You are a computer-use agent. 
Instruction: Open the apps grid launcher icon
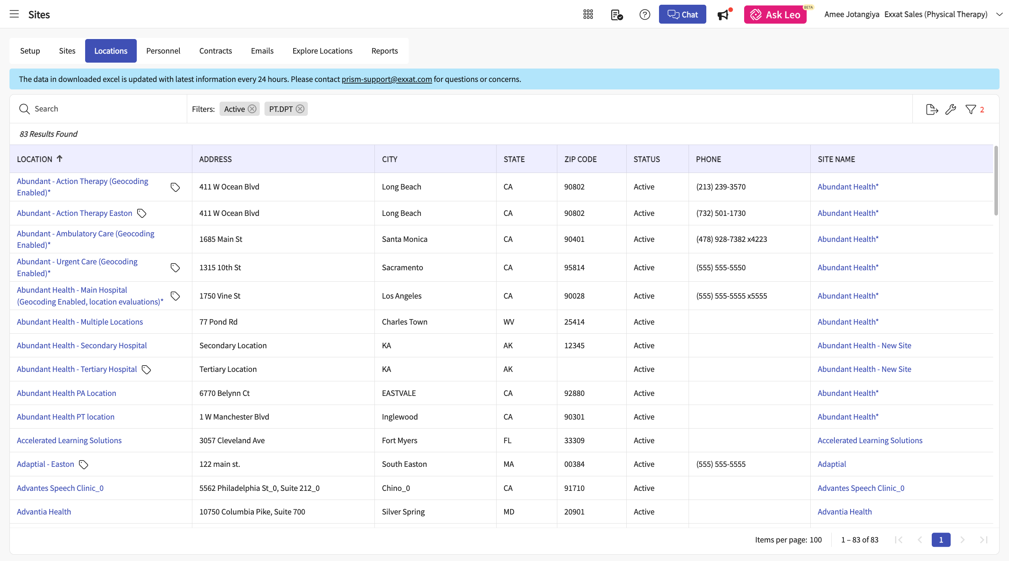click(x=588, y=15)
